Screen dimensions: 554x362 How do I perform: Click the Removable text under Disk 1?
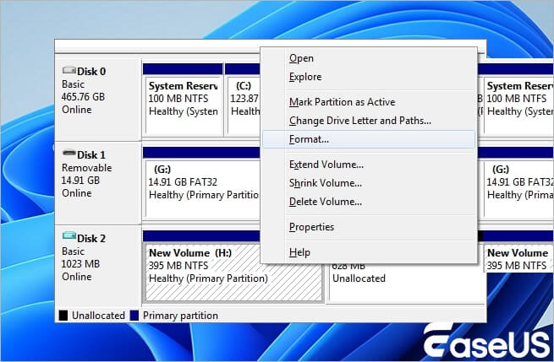[x=86, y=168]
